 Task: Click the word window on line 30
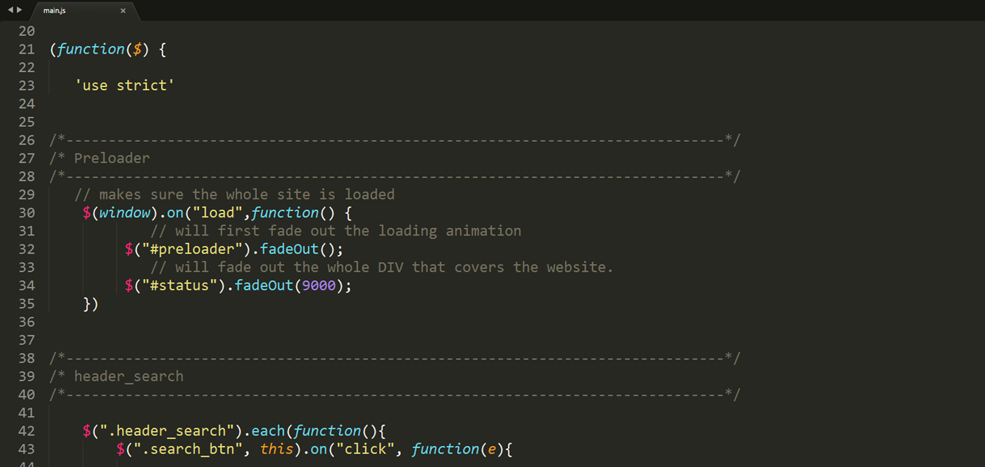click(x=125, y=213)
